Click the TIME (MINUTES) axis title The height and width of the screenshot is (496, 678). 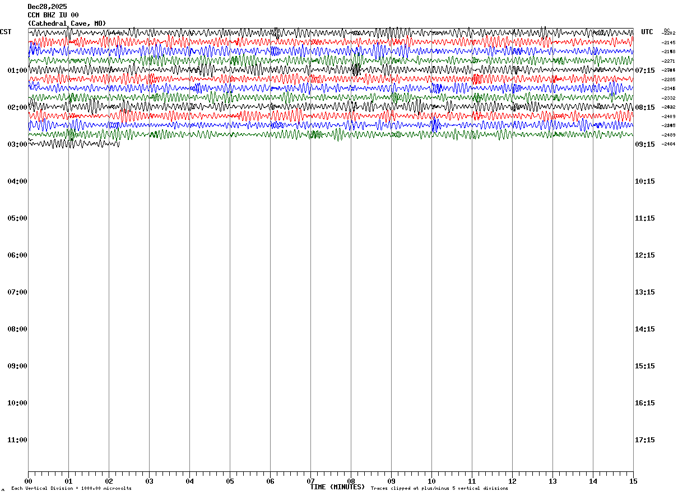tap(337, 487)
